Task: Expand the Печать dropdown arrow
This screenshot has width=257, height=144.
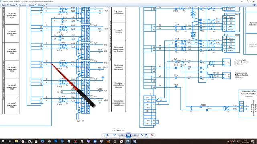Action: click(17, 5)
